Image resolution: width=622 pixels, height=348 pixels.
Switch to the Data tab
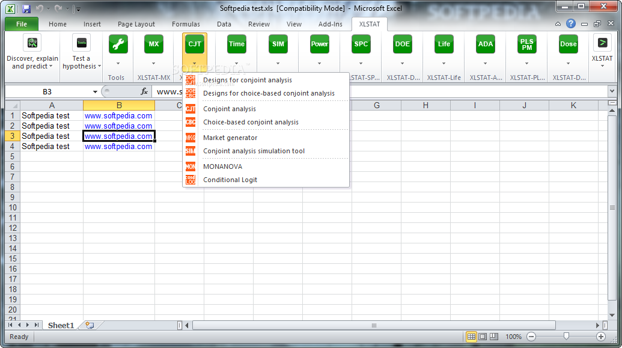(224, 24)
